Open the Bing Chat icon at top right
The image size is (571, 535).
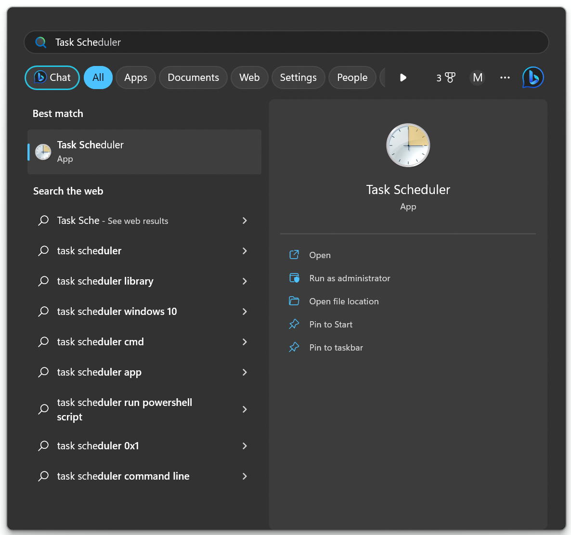[533, 77]
